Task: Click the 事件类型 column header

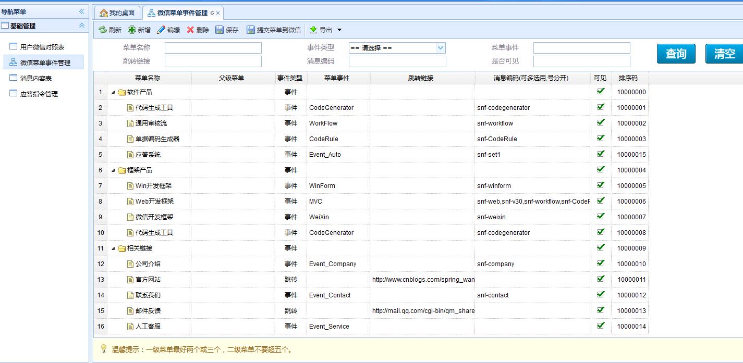Action: (x=291, y=78)
